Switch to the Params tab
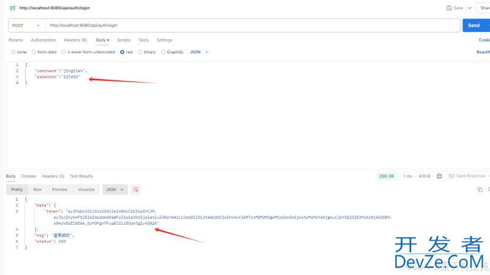The image size is (490, 275). pos(16,40)
